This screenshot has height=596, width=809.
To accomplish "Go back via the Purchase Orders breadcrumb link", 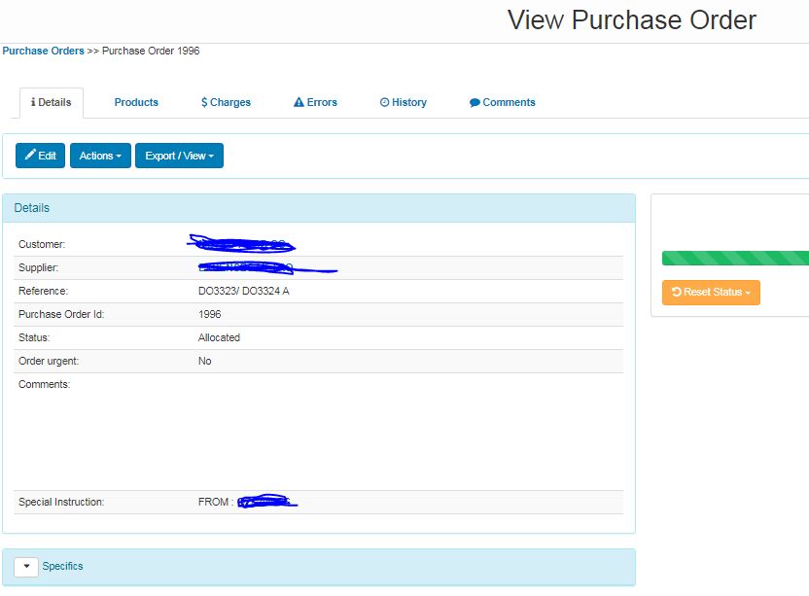I will [x=43, y=51].
